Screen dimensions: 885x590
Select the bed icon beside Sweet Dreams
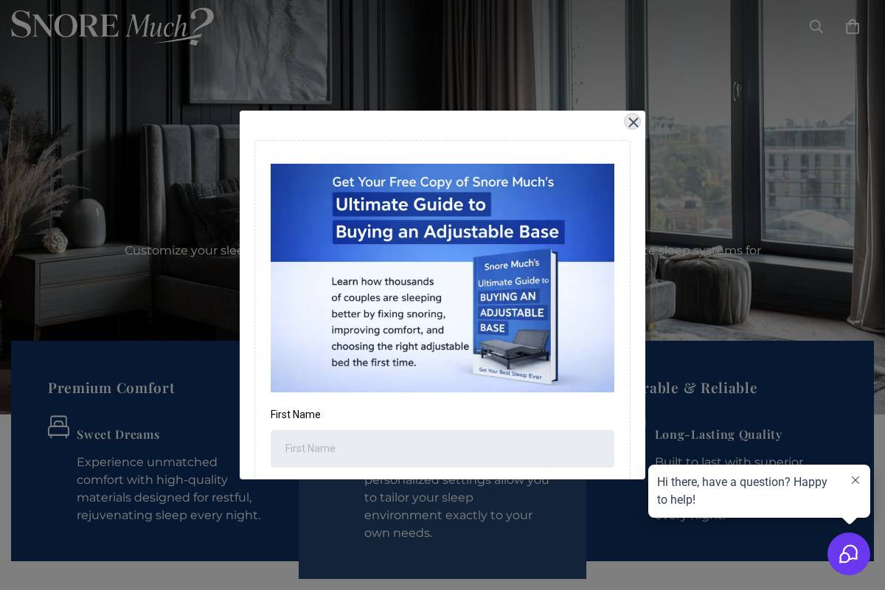[59, 426]
